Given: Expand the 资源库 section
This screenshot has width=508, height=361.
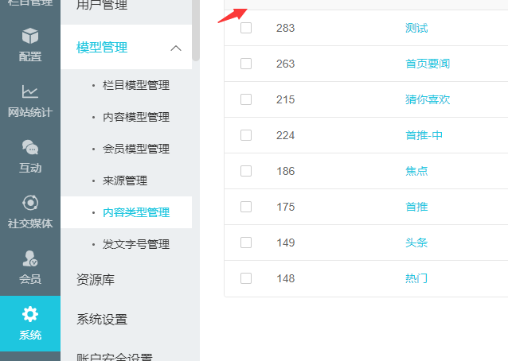Looking at the screenshot, I should coord(94,280).
